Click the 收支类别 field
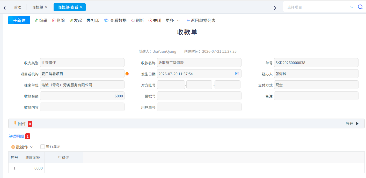 click(82, 63)
